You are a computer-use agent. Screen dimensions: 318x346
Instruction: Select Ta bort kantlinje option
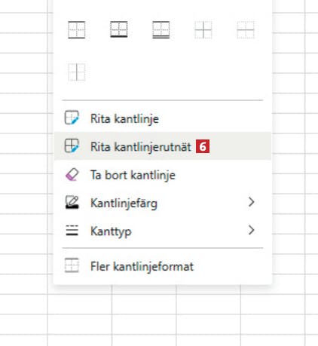pos(163,174)
